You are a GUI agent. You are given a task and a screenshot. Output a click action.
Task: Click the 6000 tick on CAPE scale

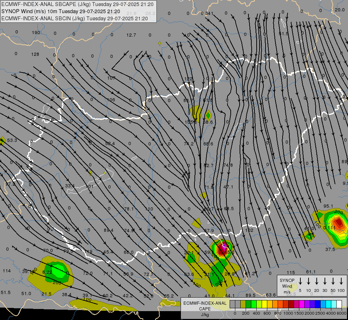click(x=342, y=313)
